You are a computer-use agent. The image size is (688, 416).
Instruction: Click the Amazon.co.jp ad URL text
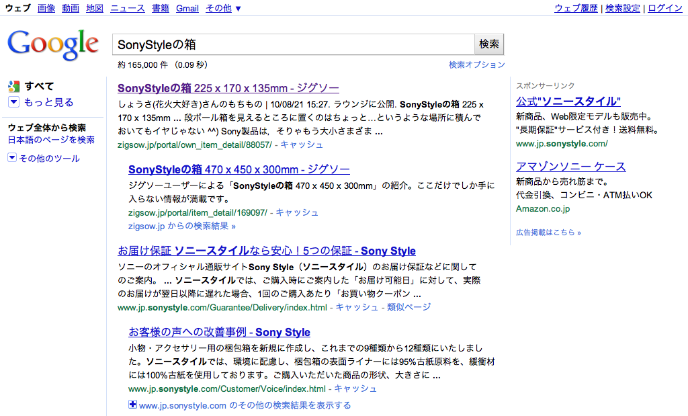543,209
